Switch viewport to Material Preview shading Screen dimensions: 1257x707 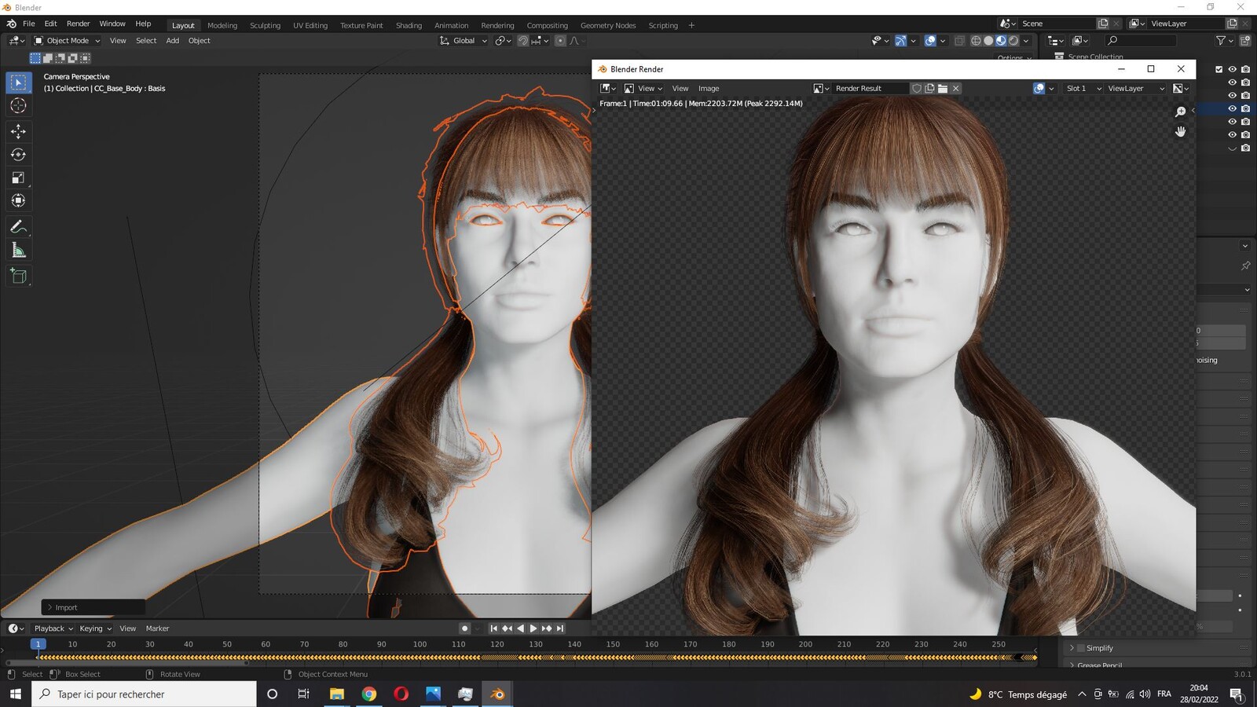click(x=1001, y=41)
